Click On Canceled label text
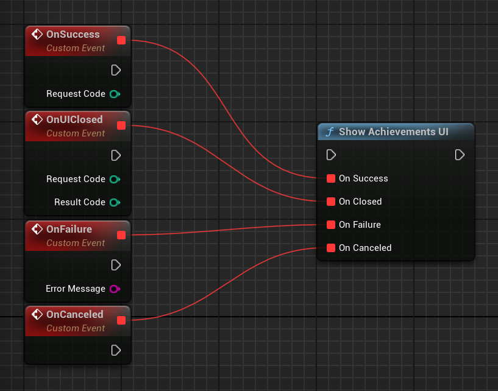498x391 pixels. tap(365, 248)
